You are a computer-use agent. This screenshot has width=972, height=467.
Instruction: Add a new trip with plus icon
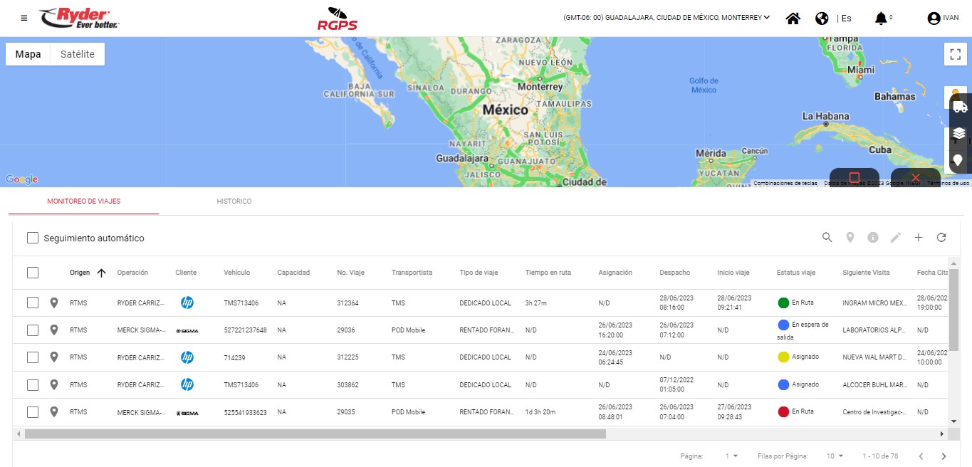[x=918, y=238]
